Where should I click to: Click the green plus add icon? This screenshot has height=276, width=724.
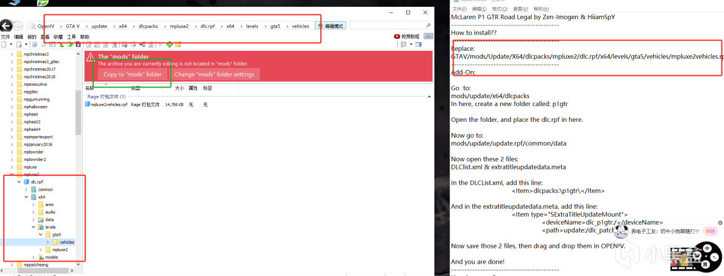click(x=169, y=45)
